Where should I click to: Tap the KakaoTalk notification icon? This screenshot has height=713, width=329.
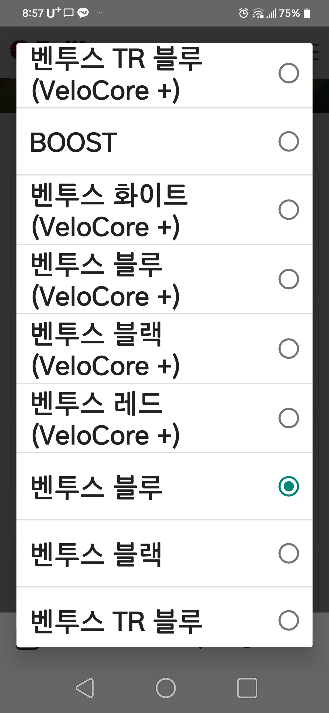point(83,13)
